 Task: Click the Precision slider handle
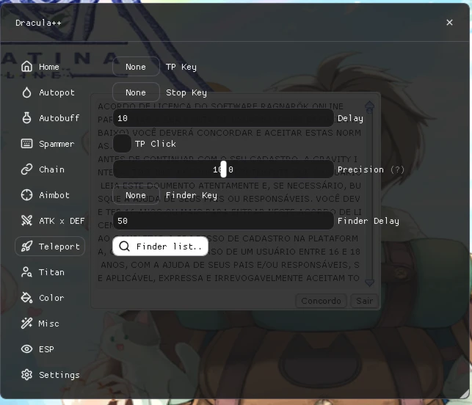click(223, 169)
